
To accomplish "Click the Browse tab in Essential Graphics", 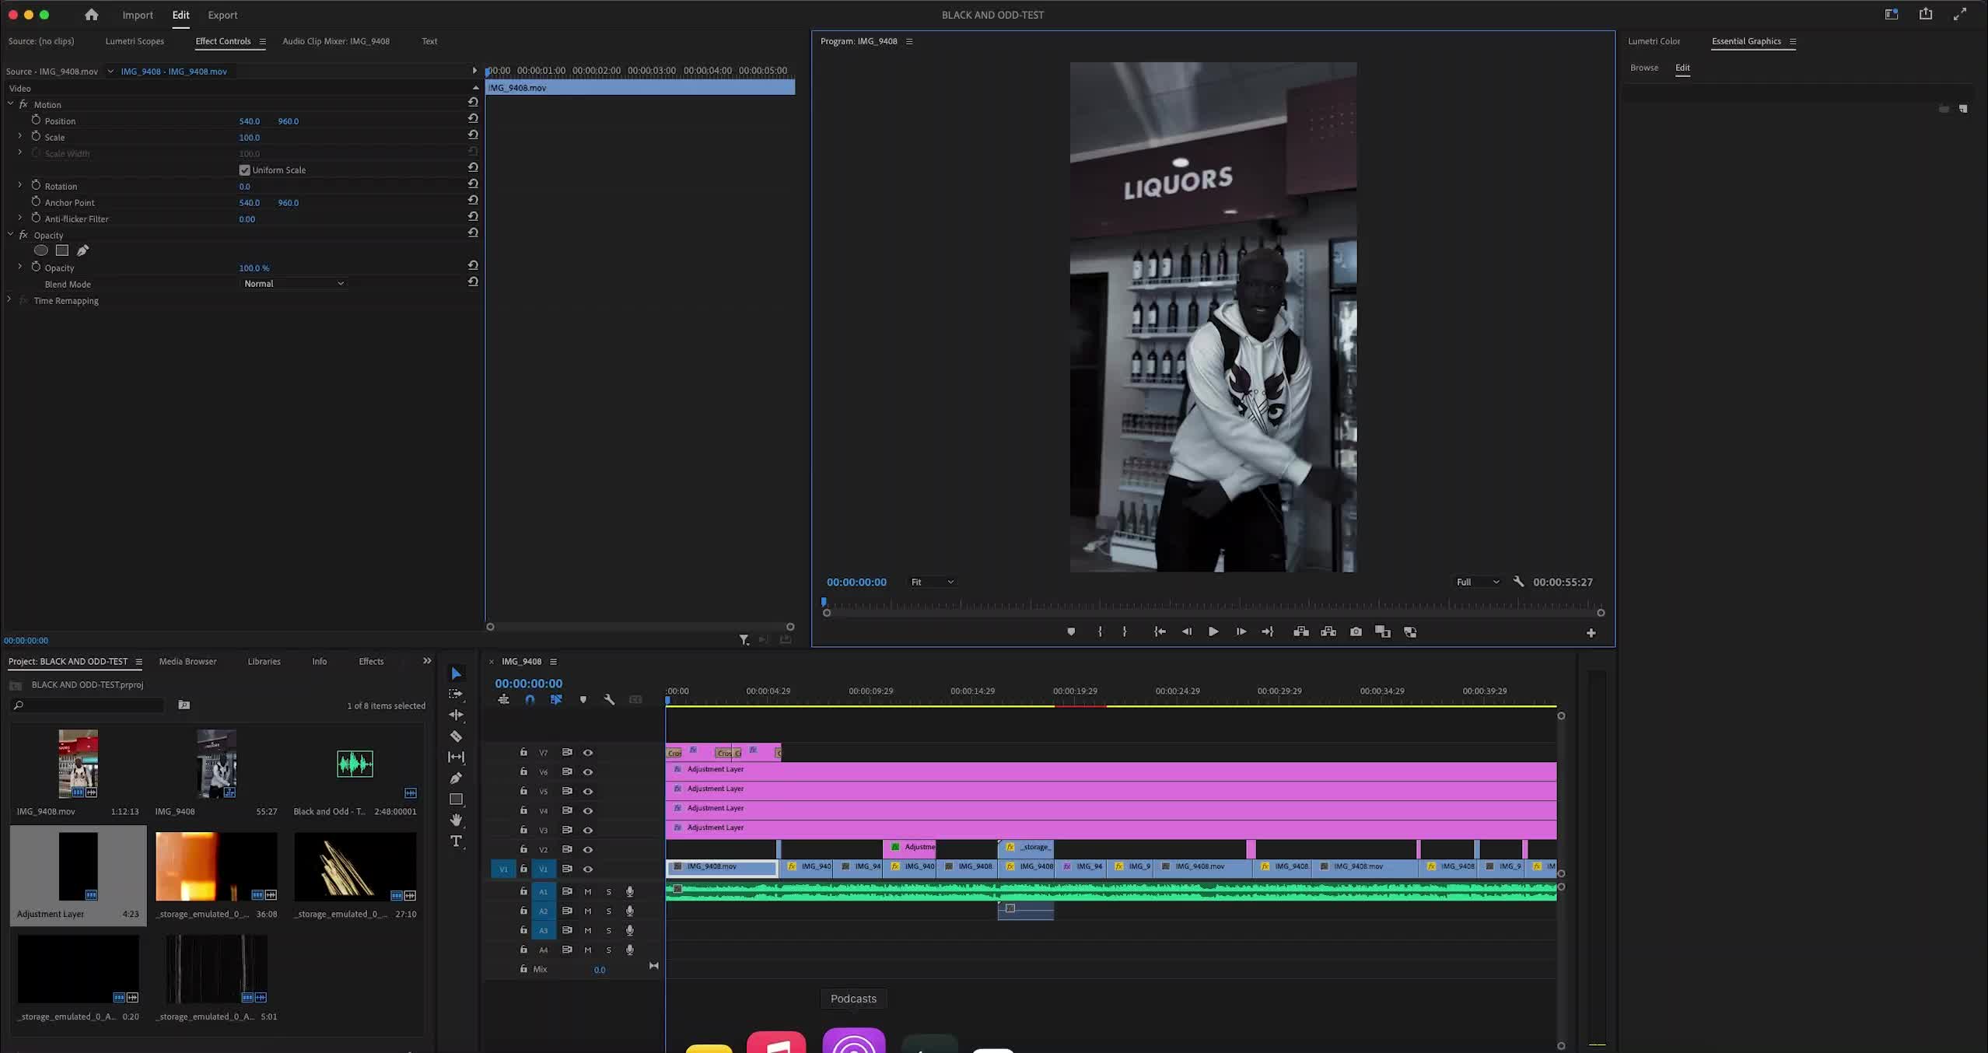I will tap(1643, 68).
